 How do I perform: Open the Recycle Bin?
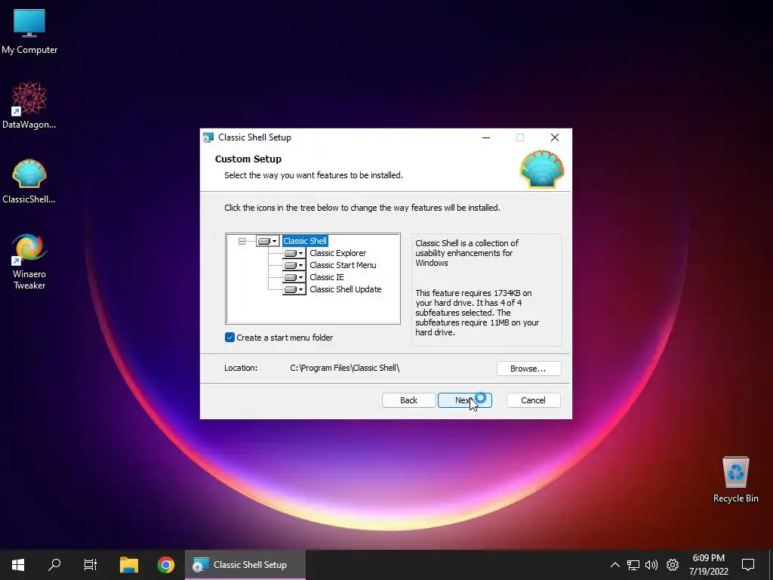pyautogui.click(x=735, y=479)
